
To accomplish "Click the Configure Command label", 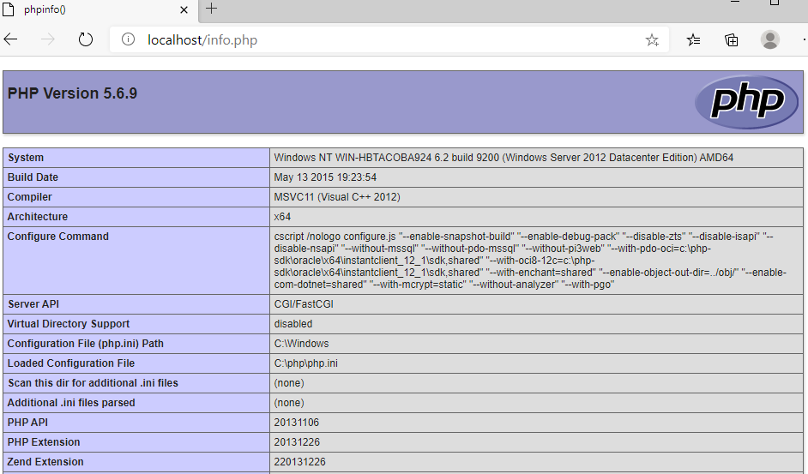I will tap(57, 237).
